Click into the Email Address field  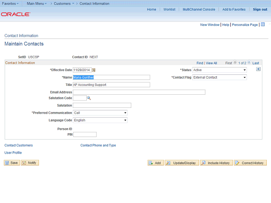(x=139, y=92)
